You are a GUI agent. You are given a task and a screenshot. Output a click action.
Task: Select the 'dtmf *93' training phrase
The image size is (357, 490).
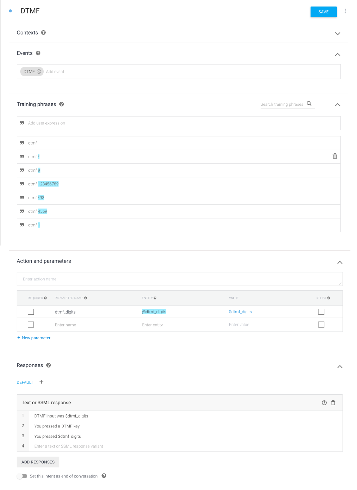coord(179,198)
